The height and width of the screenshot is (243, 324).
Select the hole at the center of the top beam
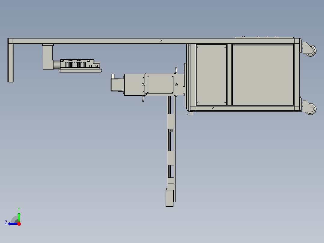pyautogui.click(x=161, y=41)
